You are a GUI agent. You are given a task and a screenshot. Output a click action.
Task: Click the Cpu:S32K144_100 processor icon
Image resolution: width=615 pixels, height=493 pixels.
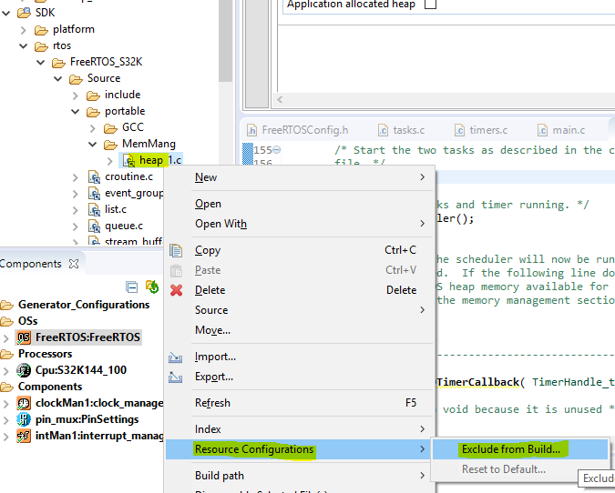24,370
